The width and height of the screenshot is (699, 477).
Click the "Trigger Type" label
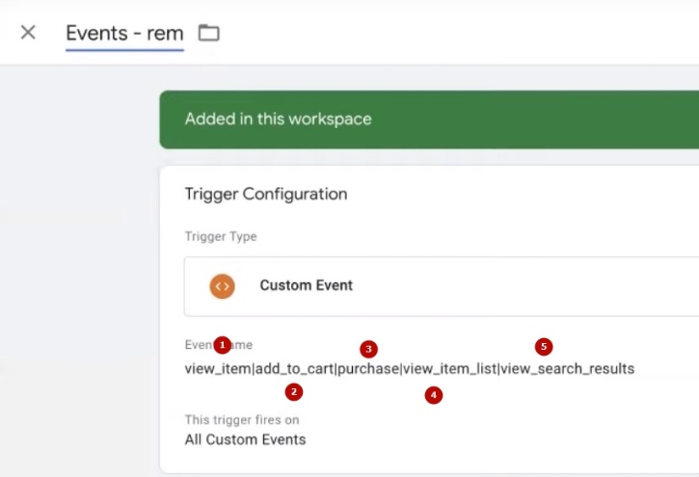point(221,236)
